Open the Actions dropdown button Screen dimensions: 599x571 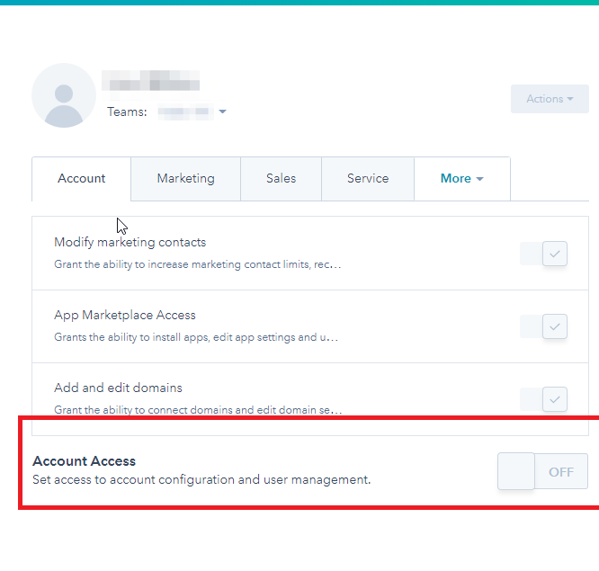[x=550, y=99]
